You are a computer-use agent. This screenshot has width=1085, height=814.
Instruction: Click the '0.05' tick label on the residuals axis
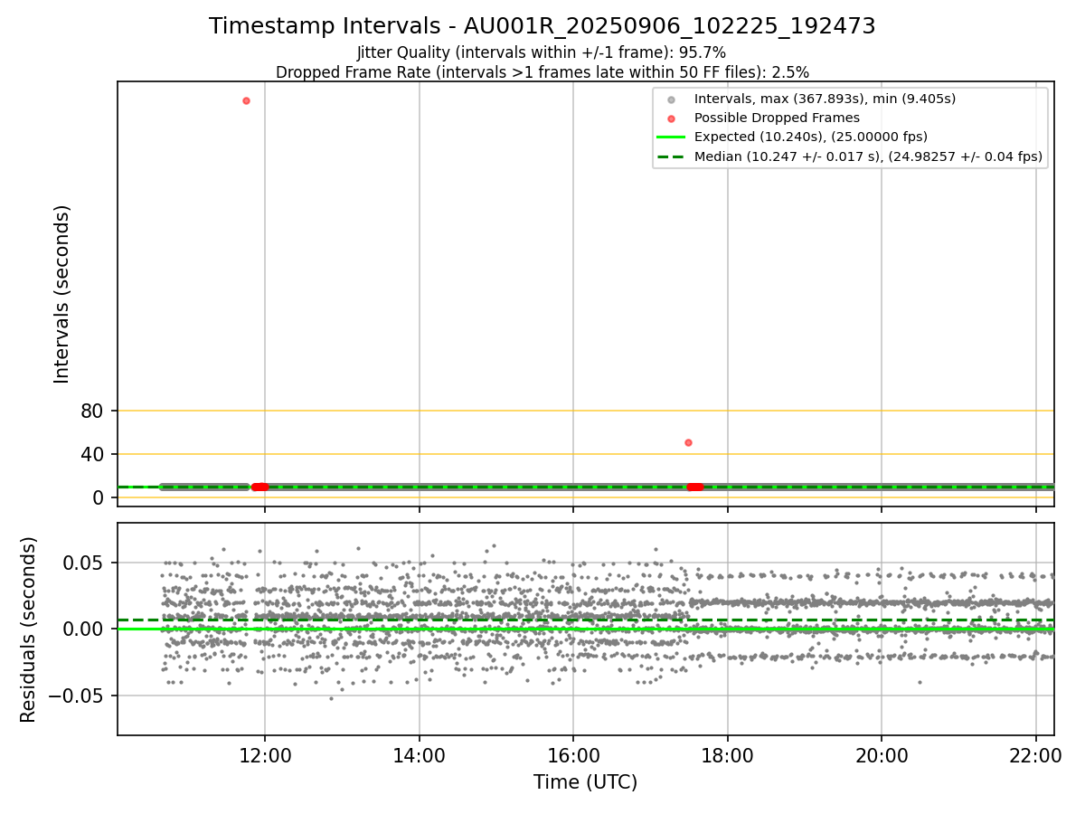(85, 563)
